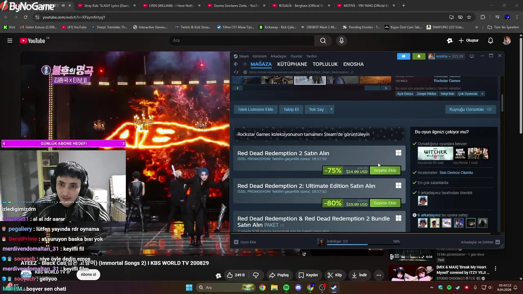Click Kuyruğu Görüntüle button
The image size is (523, 294).
470,109
